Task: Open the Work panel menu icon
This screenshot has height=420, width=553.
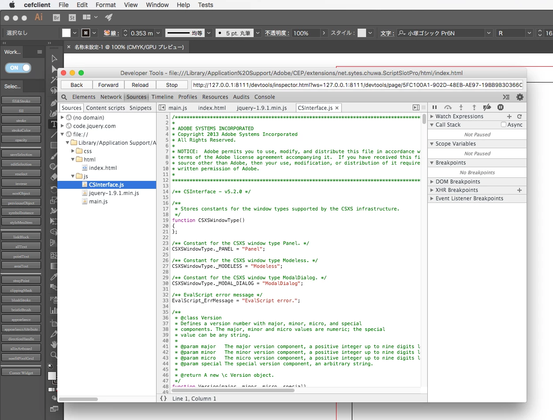Action: 39,52
